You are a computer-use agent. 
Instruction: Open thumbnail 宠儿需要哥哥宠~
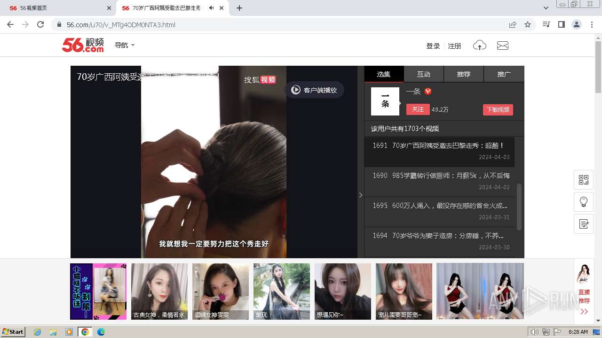404,291
